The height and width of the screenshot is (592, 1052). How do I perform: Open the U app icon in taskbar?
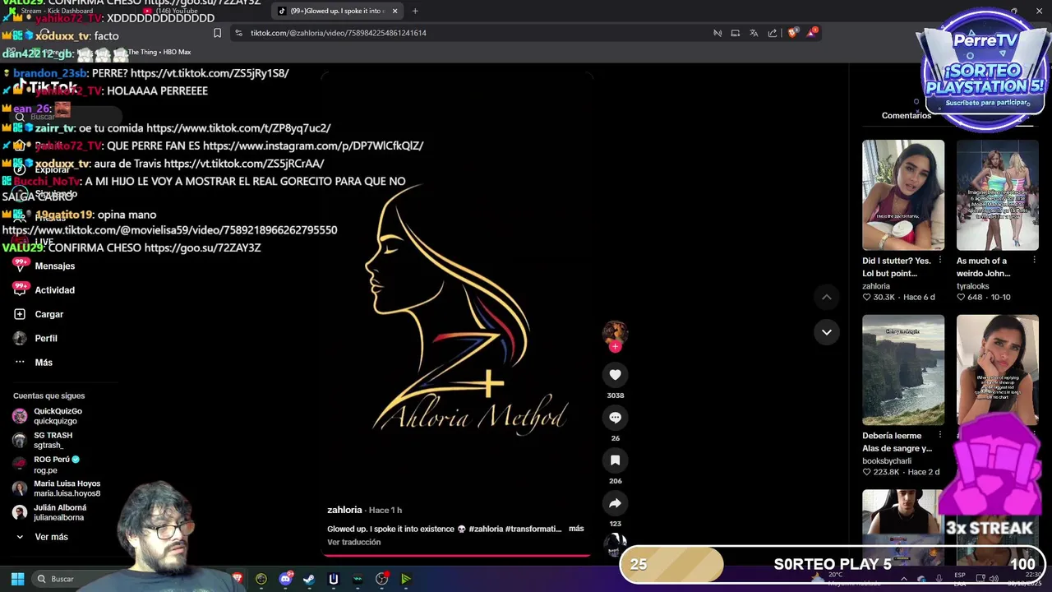(x=333, y=579)
